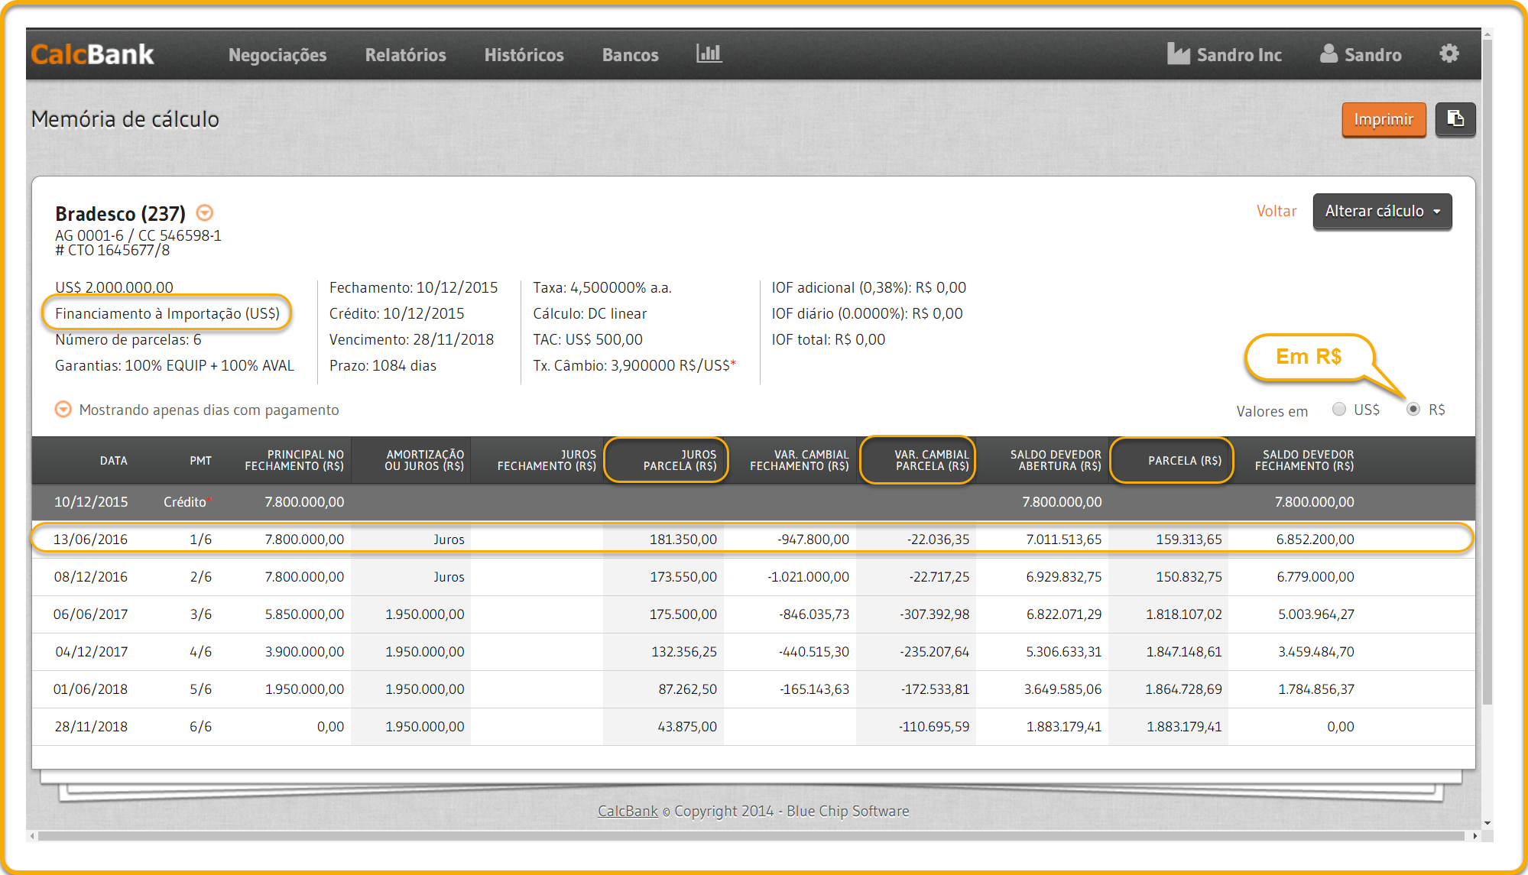
Task: Click the Número de parcelas: 6 text
Action: pos(128,339)
